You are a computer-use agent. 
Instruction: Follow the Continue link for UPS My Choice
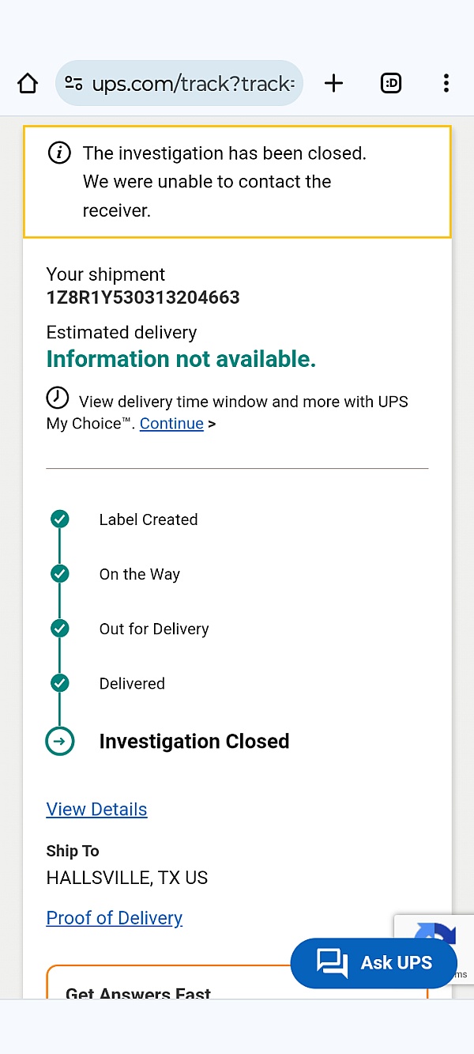pos(171,423)
